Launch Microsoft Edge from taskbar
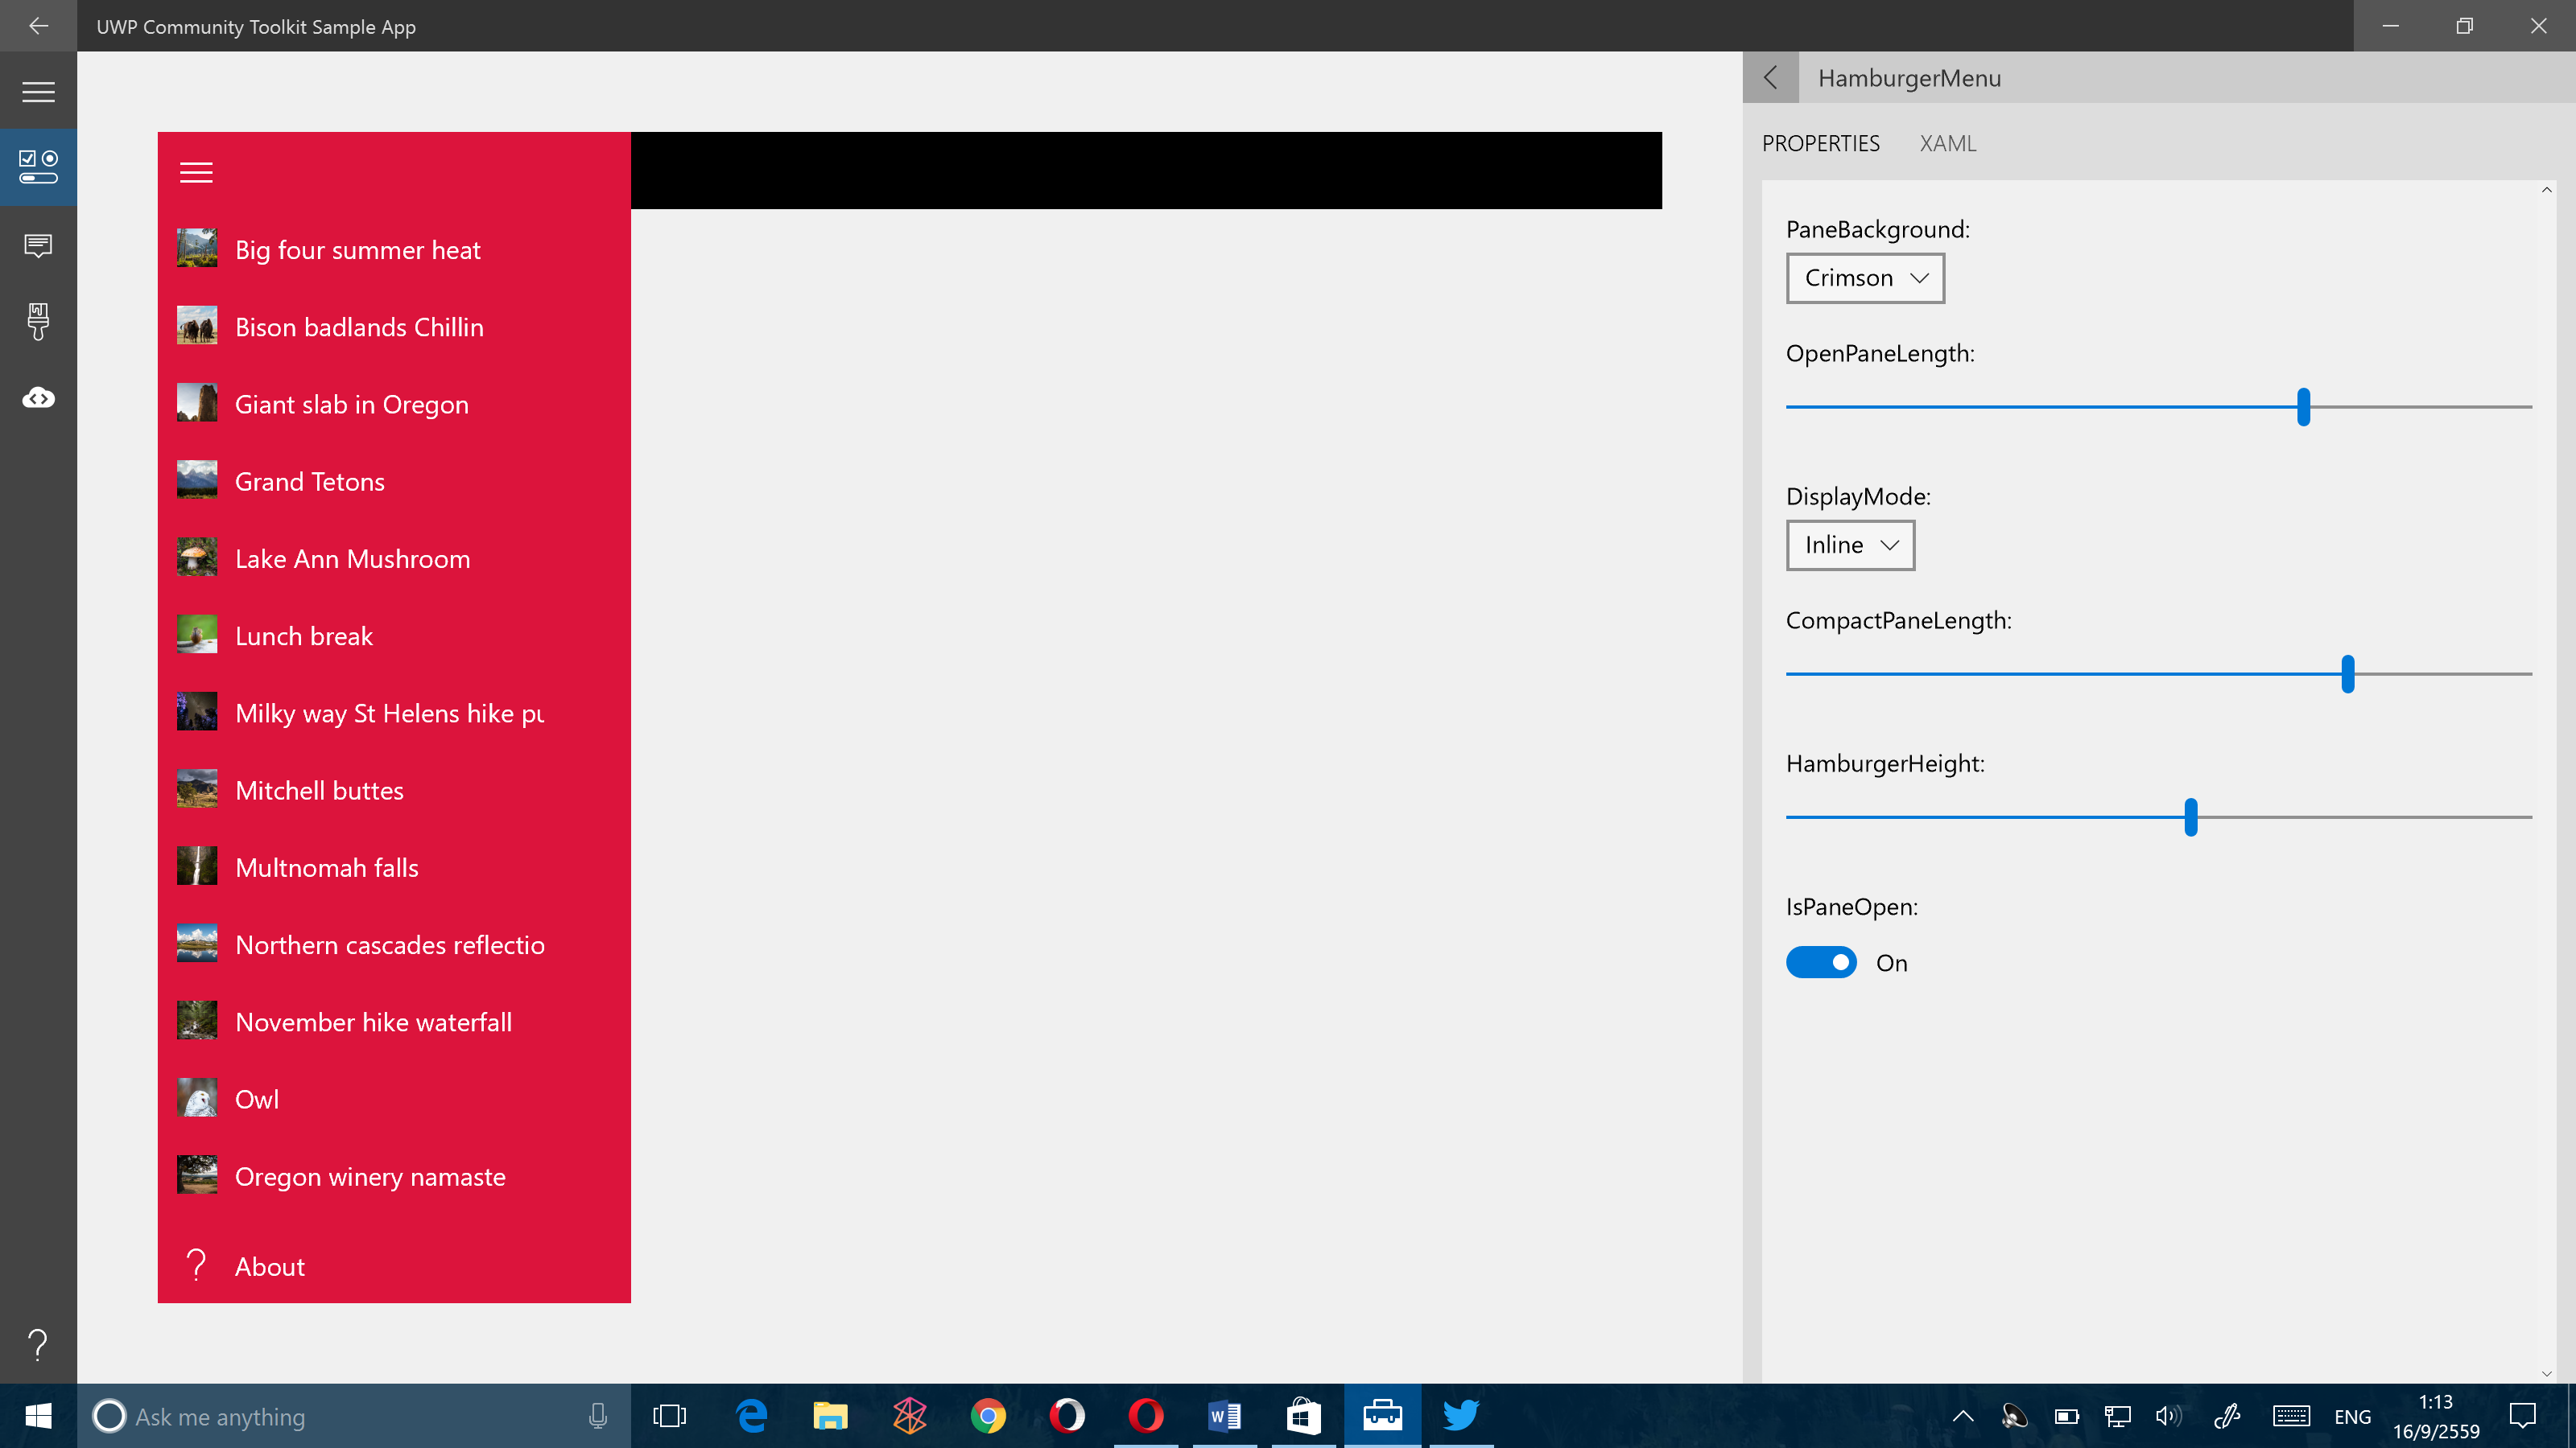 pos(751,1416)
